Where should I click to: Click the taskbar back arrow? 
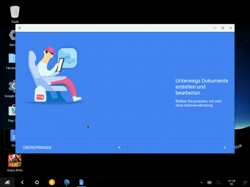pos(22,182)
